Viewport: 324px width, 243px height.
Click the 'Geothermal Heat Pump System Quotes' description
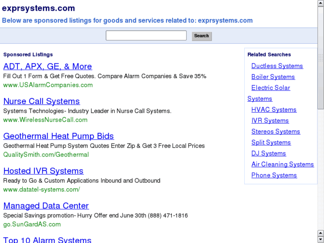point(104,146)
